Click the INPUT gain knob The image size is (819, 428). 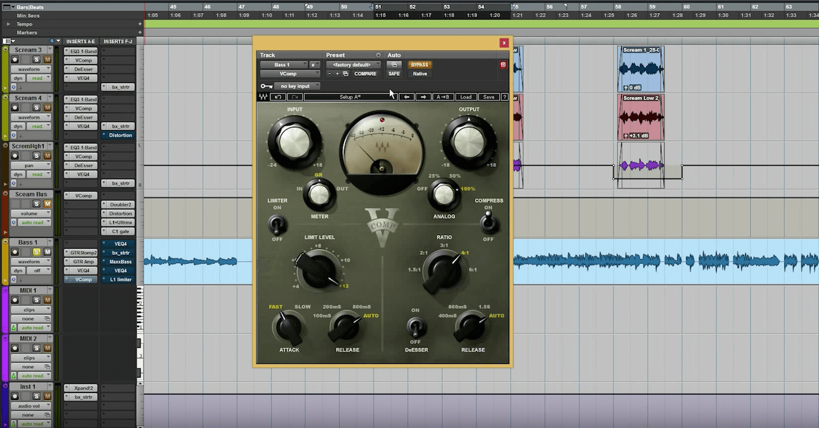click(x=294, y=140)
